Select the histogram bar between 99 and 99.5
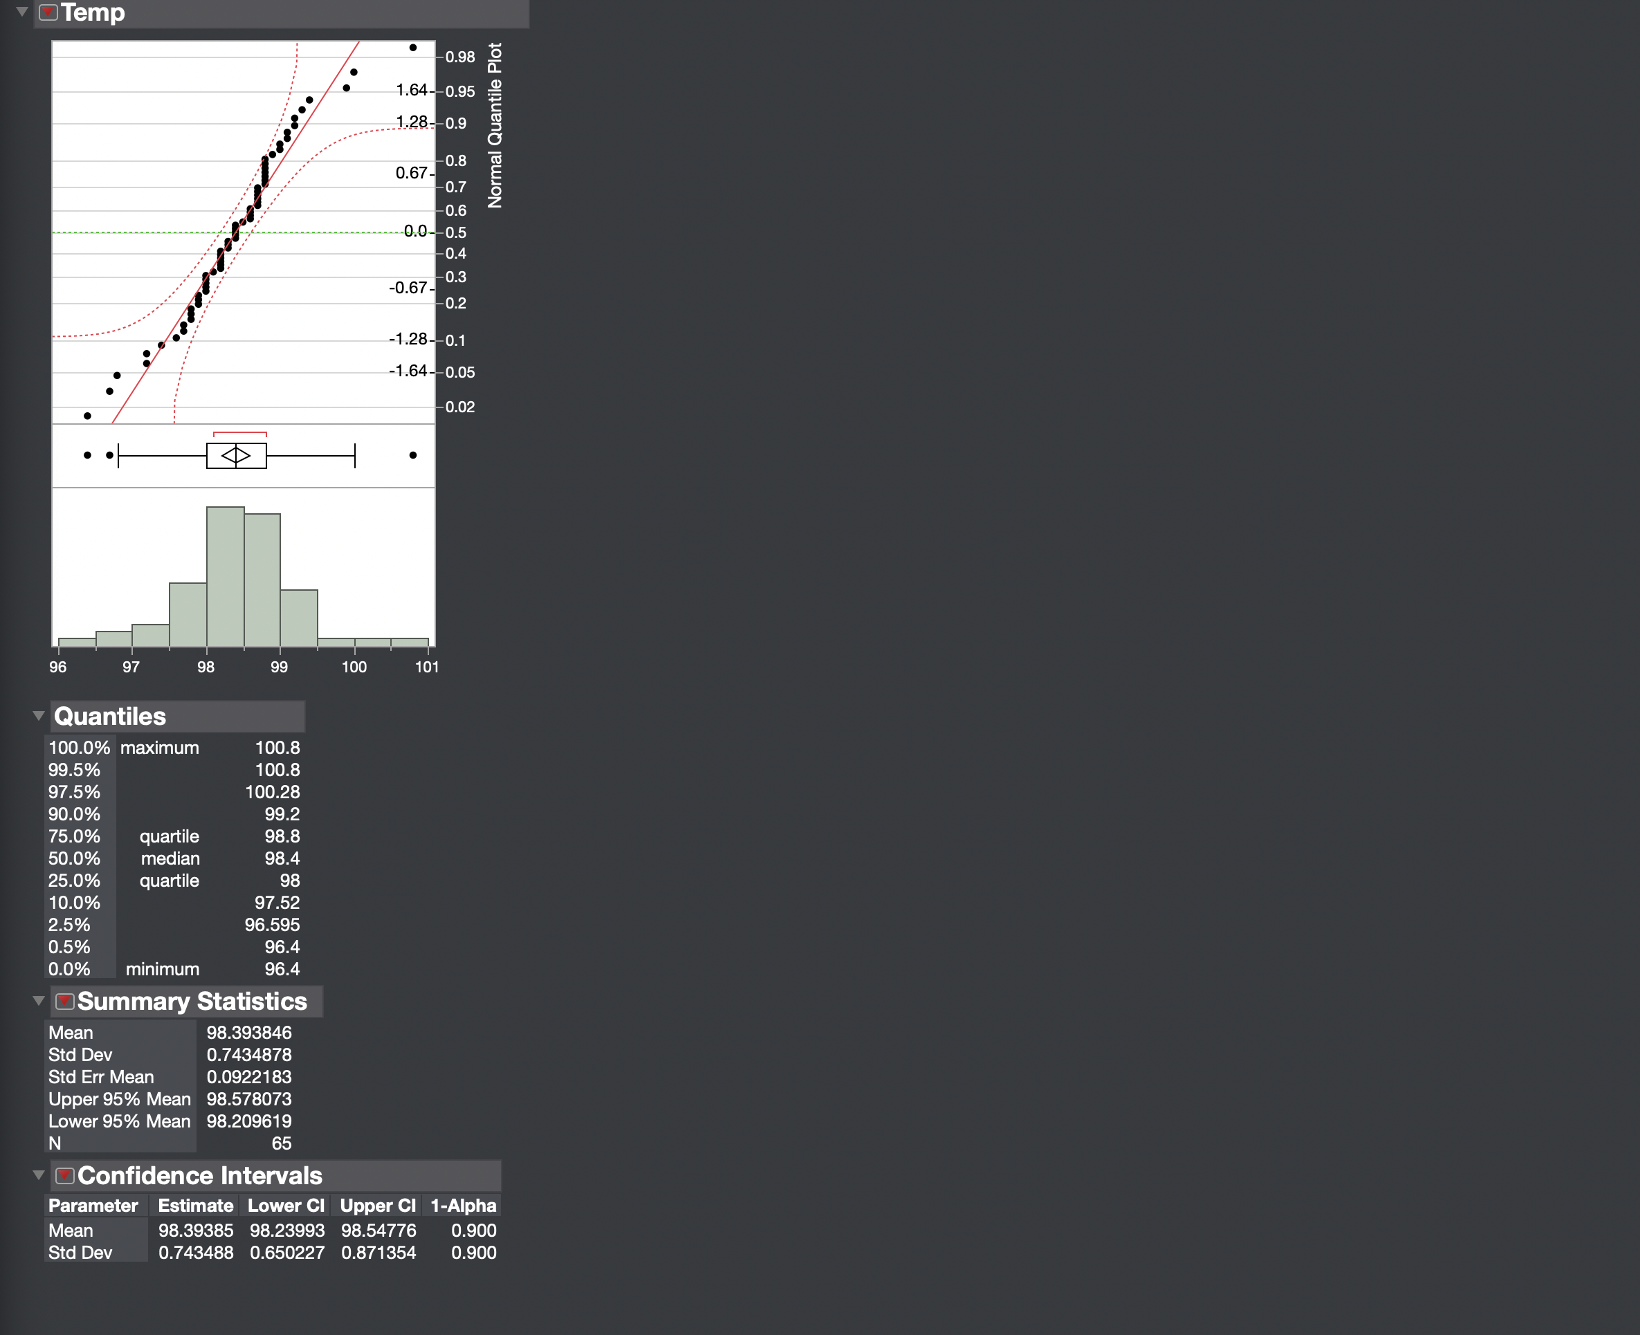The height and width of the screenshot is (1335, 1640). point(299,618)
